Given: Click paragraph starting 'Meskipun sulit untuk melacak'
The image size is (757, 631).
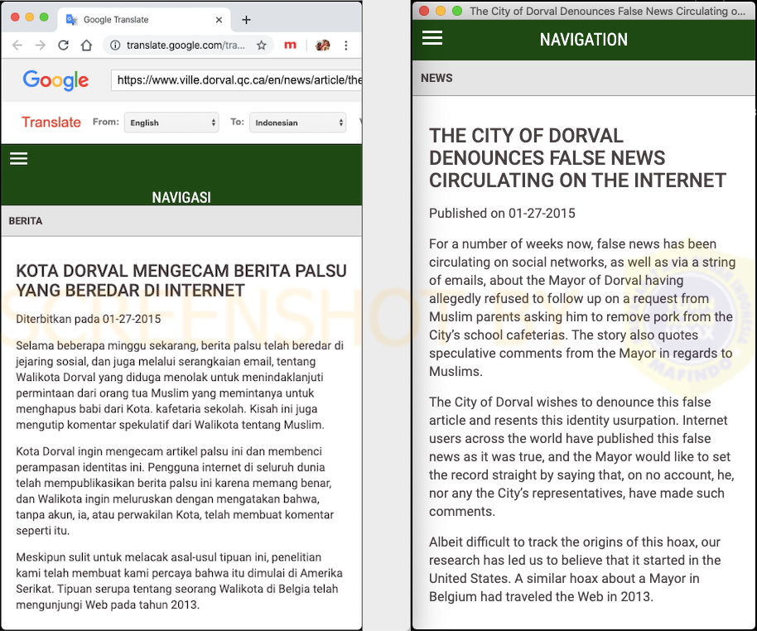Looking at the screenshot, I should pyautogui.click(x=179, y=580).
